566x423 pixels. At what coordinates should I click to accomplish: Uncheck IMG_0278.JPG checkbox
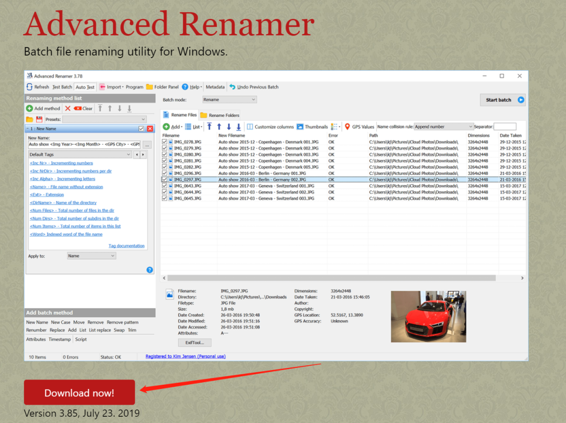[165, 142]
